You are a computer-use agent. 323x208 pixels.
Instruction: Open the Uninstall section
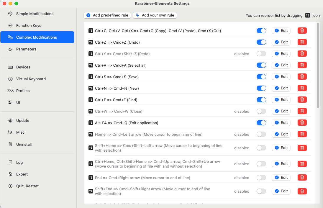37,144
